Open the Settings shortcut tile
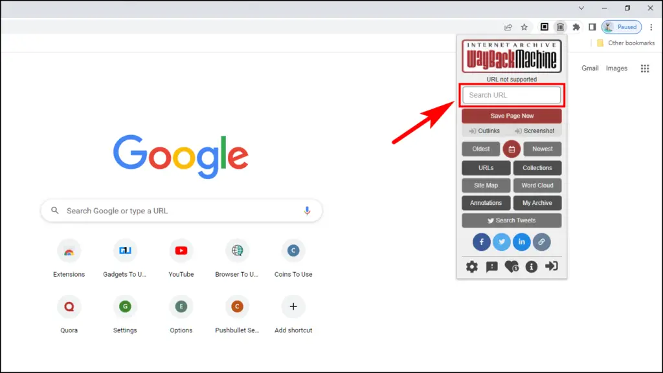The height and width of the screenshot is (373, 663). (x=125, y=313)
